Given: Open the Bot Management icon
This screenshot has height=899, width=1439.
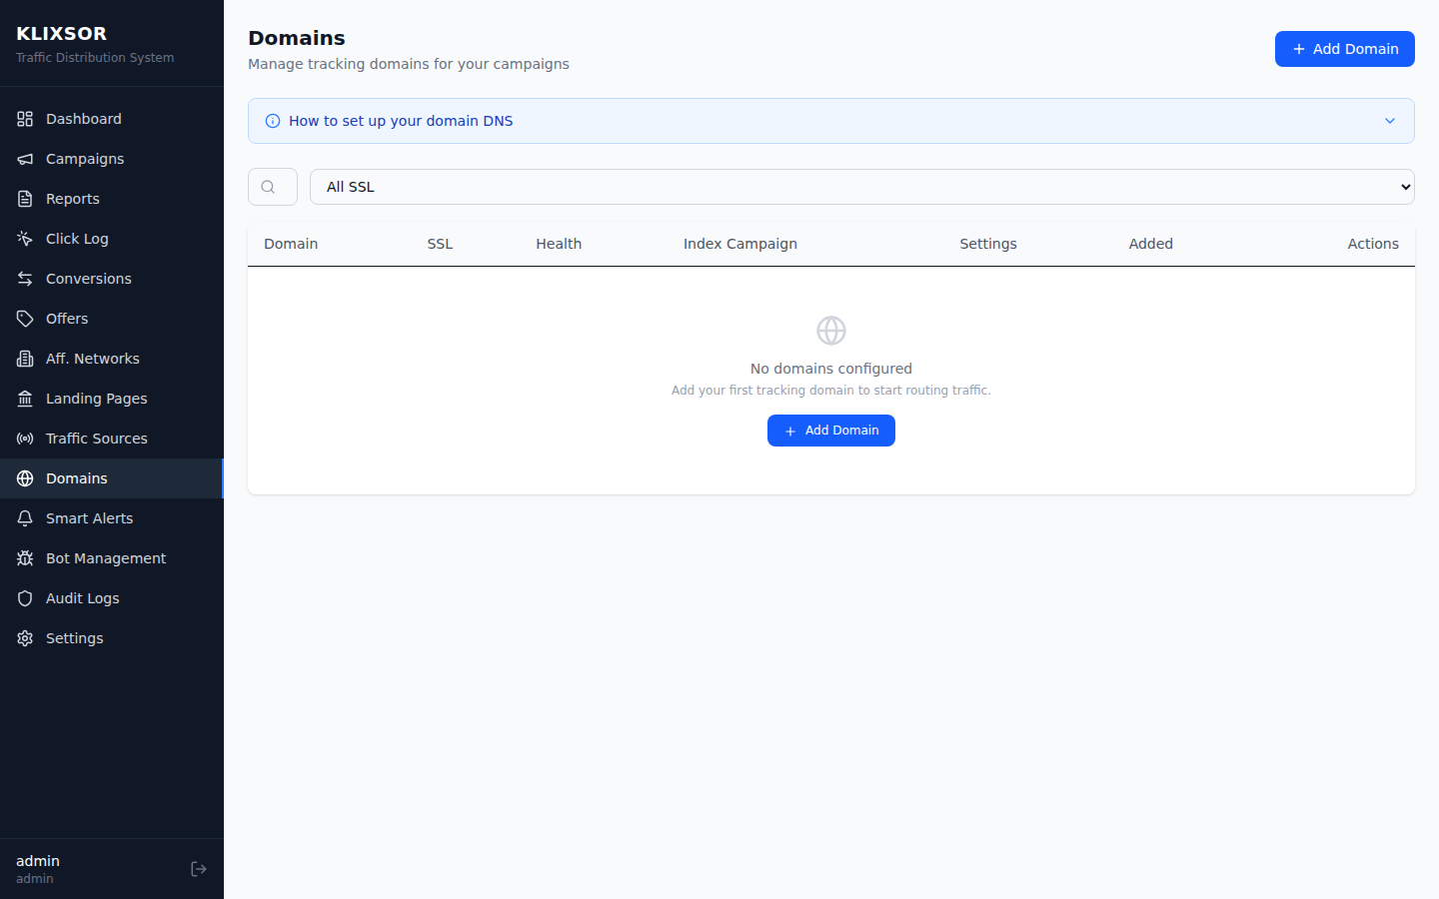Looking at the screenshot, I should [x=24, y=557].
